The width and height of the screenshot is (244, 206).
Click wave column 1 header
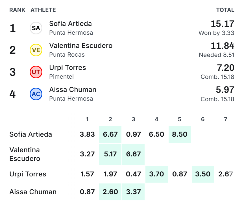[87, 119]
